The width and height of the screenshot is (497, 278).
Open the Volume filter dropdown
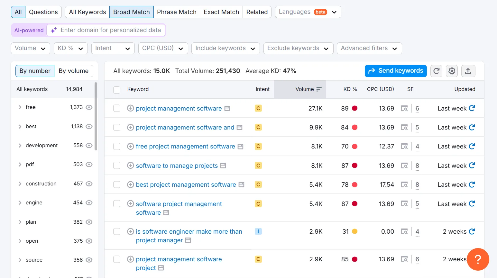coord(31,48)
